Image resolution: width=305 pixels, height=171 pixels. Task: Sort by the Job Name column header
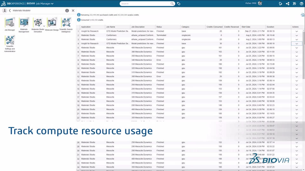coord(118,27)
